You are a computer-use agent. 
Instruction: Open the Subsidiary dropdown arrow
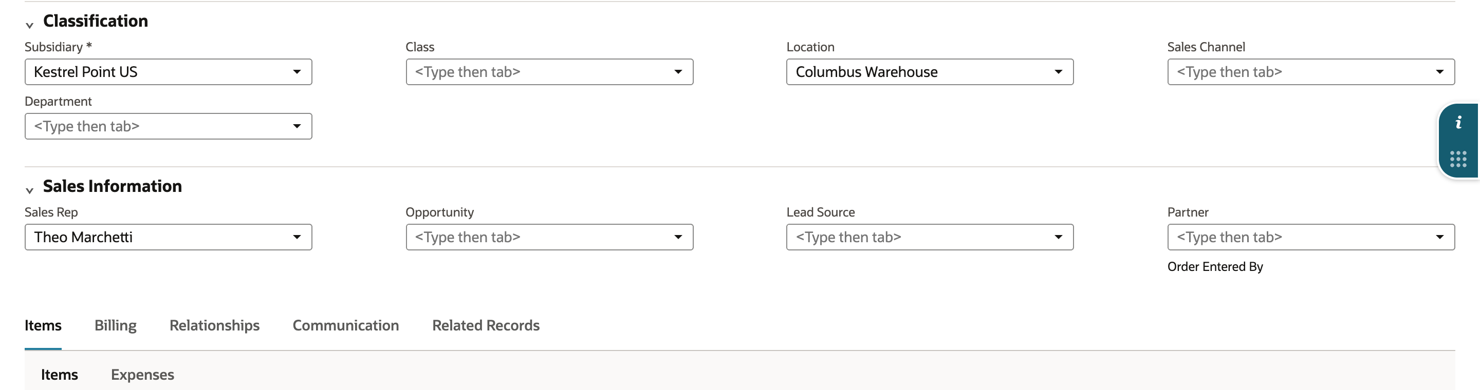297,72
